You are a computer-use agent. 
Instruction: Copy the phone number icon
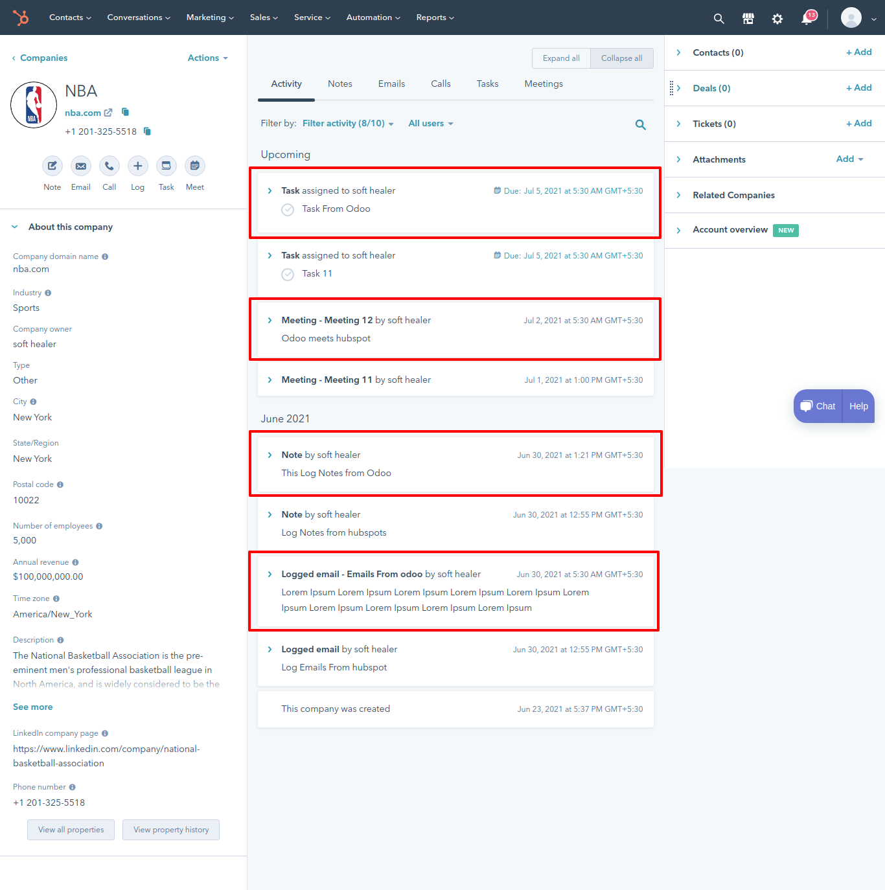tap(147, 131)
